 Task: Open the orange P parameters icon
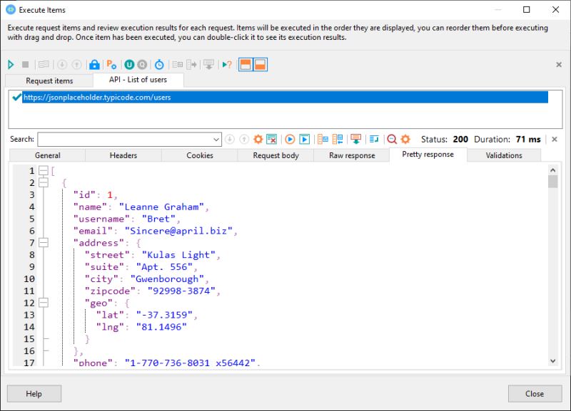pyautogui.click(x=111, y=65)
